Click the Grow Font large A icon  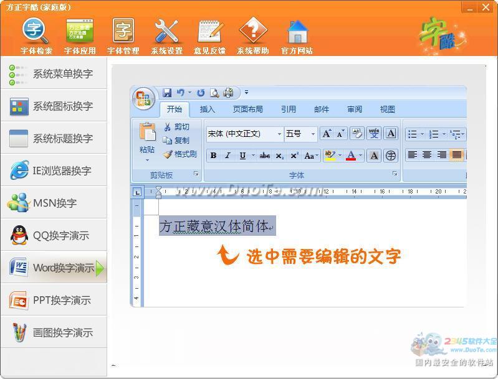click(x=327, y=134)
